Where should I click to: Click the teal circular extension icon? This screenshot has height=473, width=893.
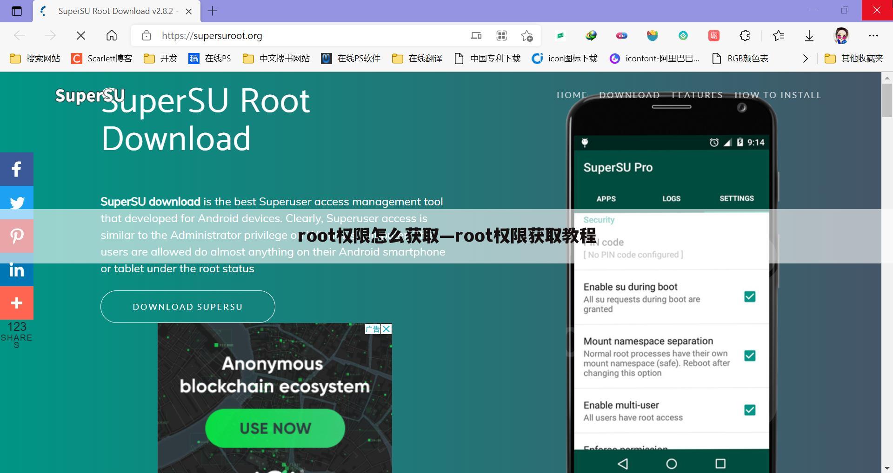pyautogui.click(x=683, y=35)
